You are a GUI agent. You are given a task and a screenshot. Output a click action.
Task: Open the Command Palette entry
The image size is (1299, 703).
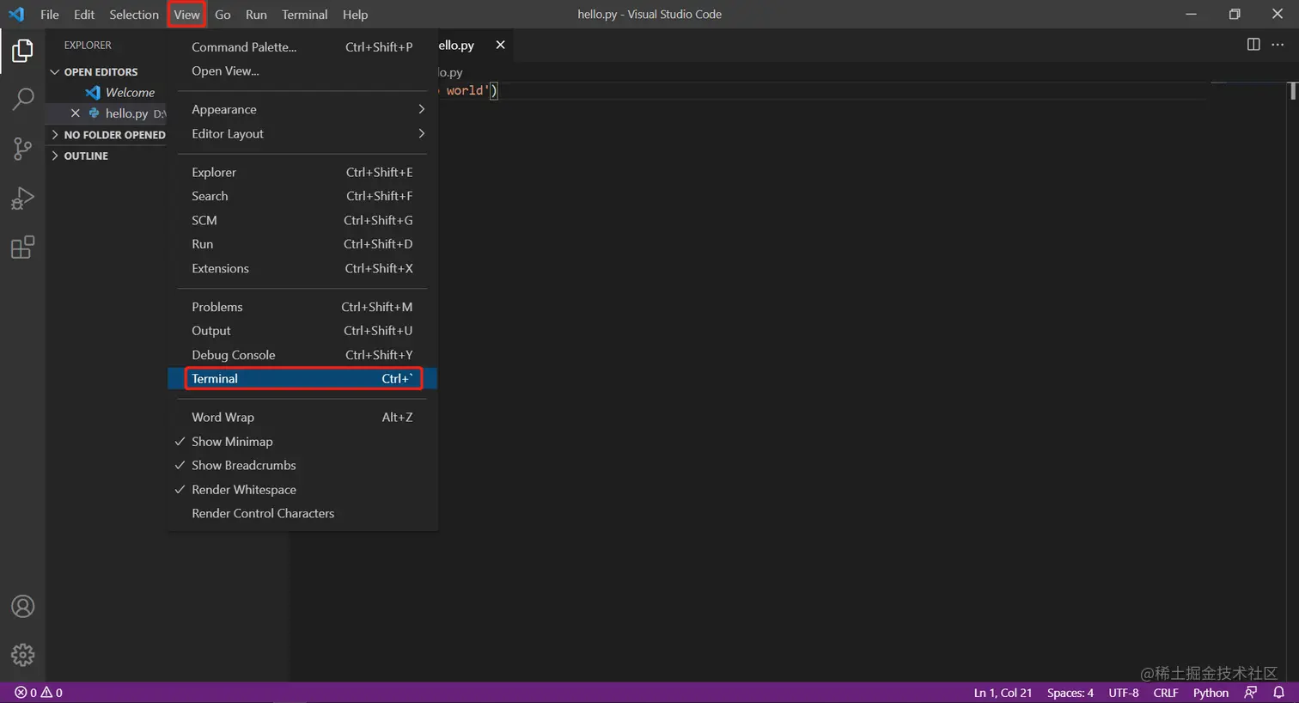click(x=243, y=46)
